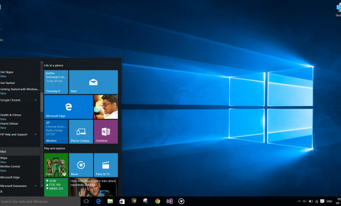Show hidden system tray icons

coord(299,201)
